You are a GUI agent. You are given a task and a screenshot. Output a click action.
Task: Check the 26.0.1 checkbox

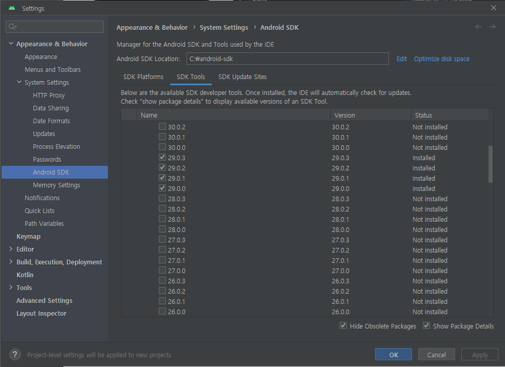coord(162,301)
